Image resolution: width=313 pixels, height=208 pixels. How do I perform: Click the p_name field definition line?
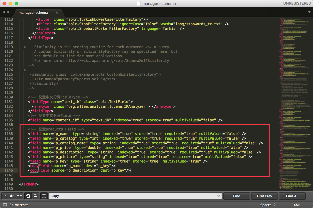click(x=137, y=134)
